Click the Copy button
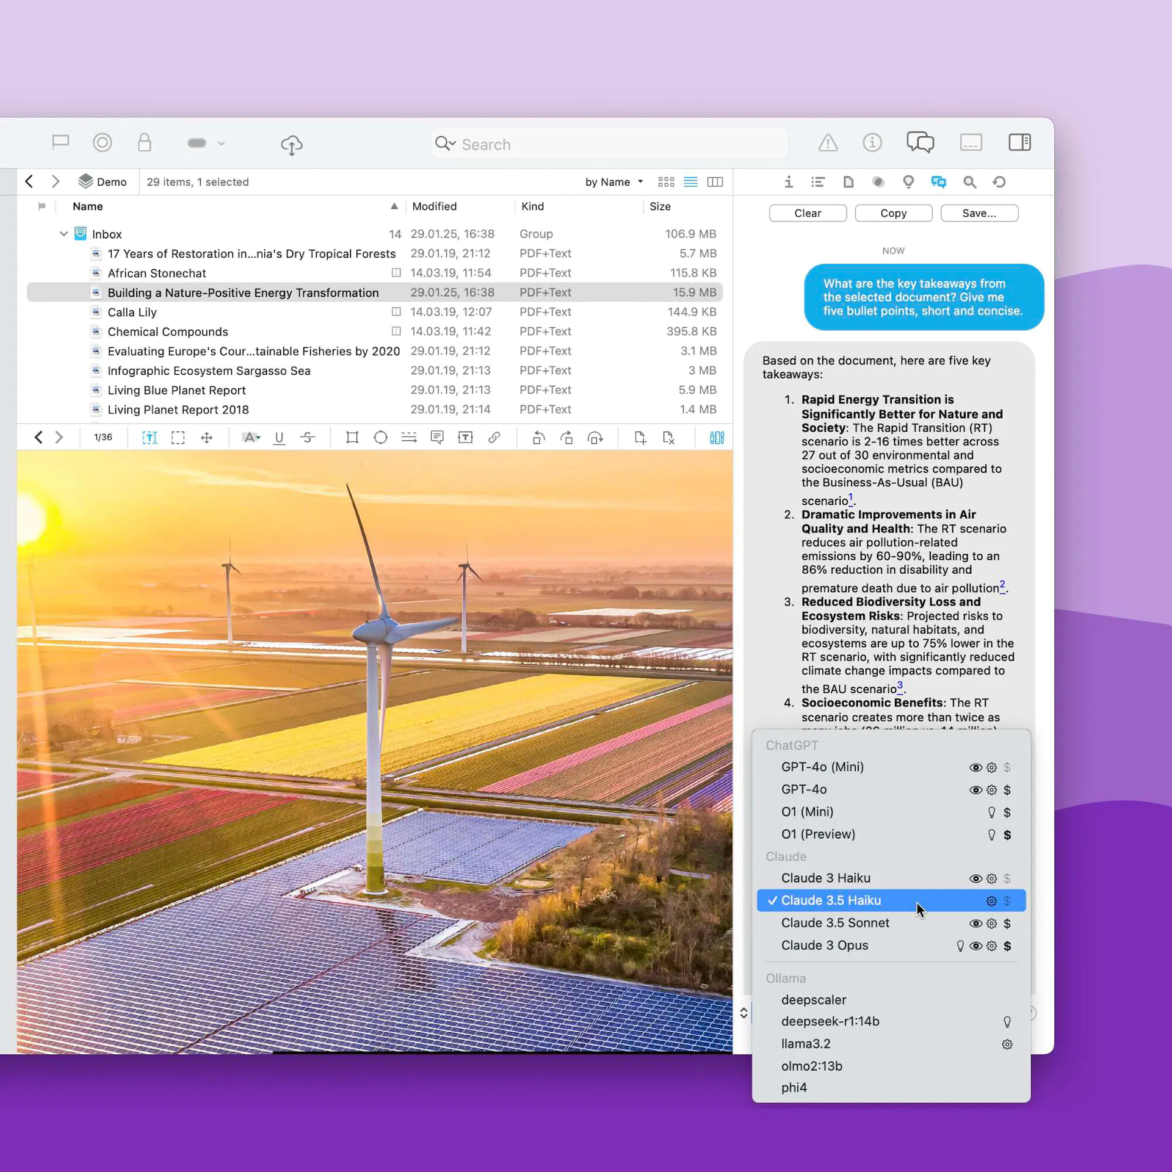This screenshot has width=1172, height=1172. [x=894, y=213]
